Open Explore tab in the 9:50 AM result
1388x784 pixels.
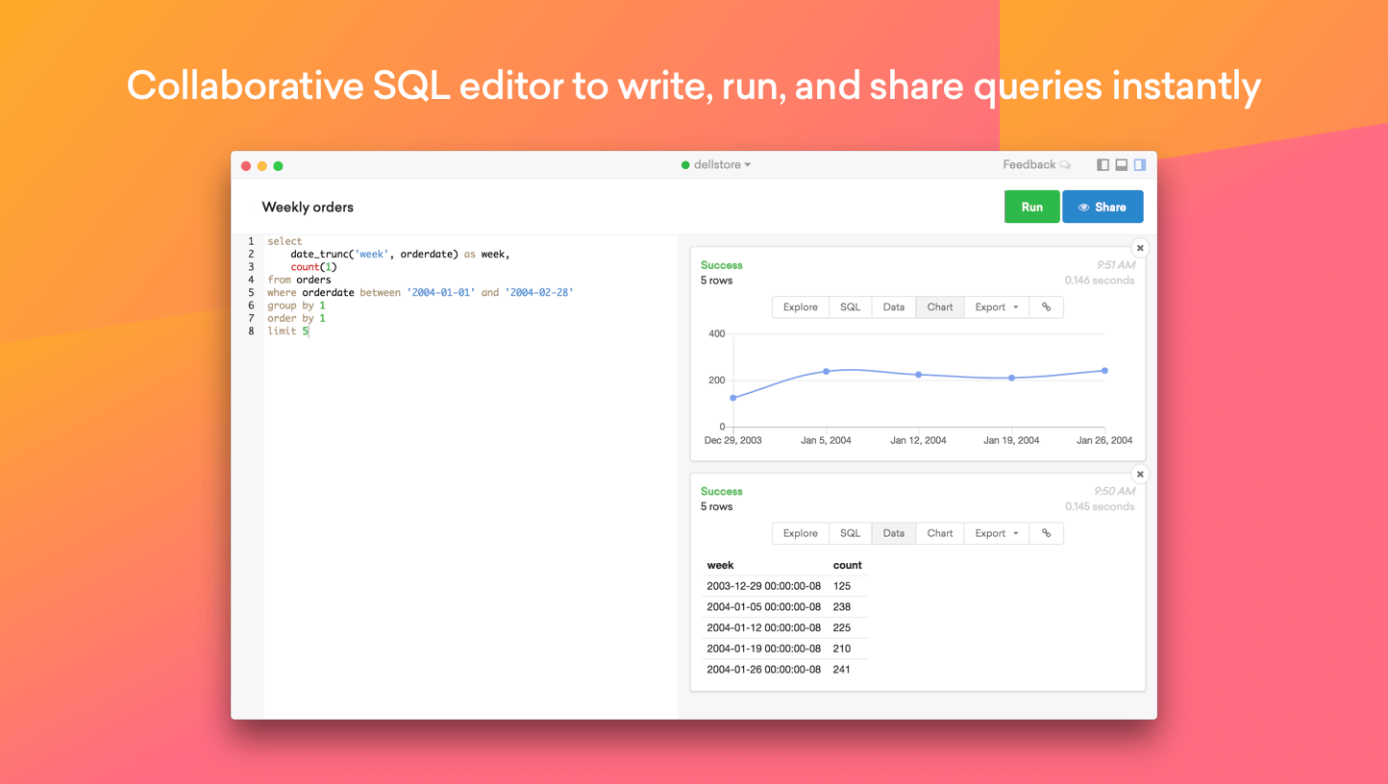[801, 533]
